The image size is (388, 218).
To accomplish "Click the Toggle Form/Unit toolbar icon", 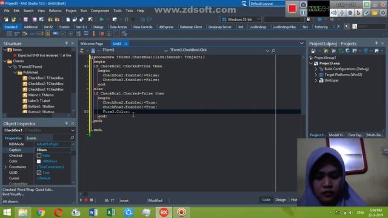I will pos(81,19).
